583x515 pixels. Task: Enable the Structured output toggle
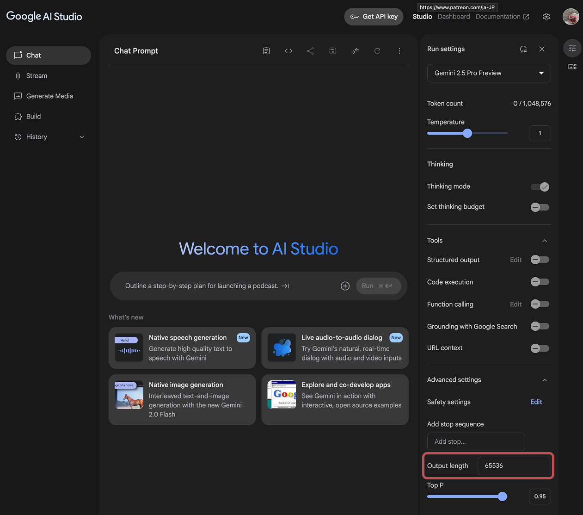point(540,260)
